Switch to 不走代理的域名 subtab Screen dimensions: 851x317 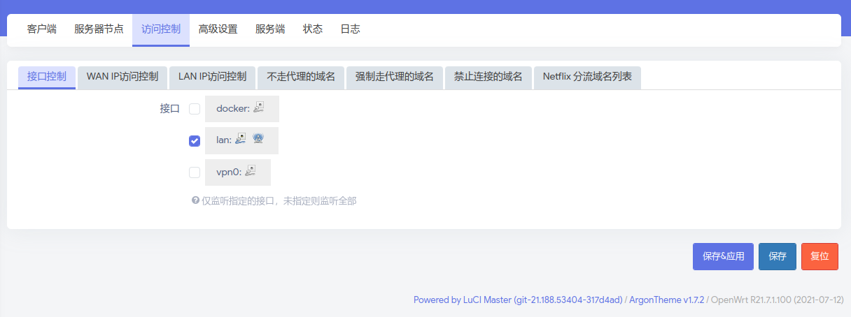[x=301, y=77]
